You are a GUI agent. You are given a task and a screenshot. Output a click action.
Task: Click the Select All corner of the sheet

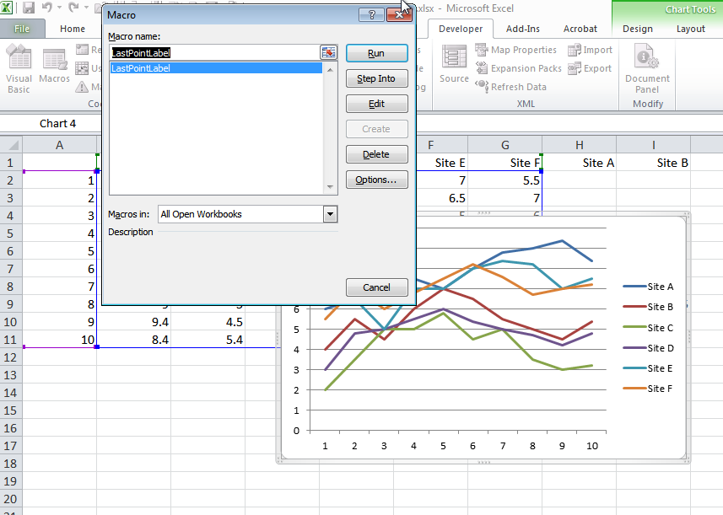[11, 145]
